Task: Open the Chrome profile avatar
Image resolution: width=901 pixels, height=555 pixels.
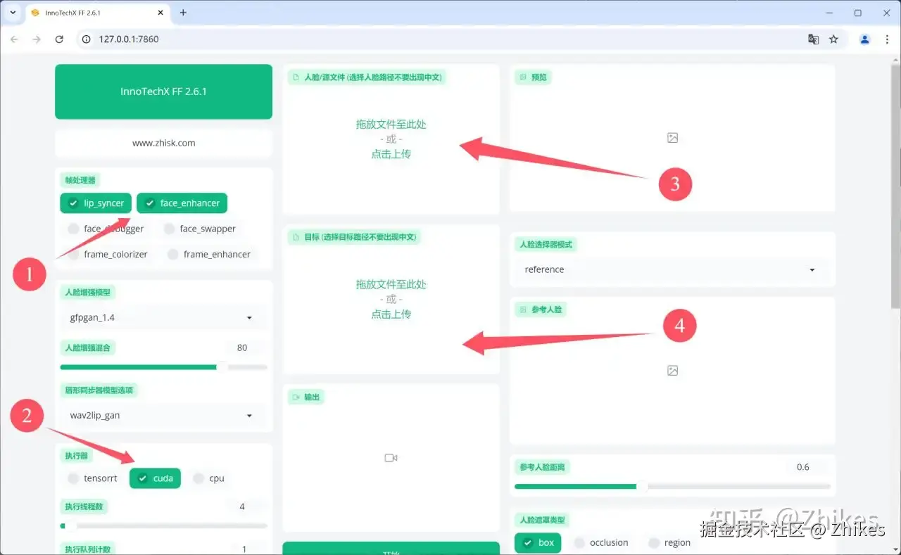Action: (864, 39)
